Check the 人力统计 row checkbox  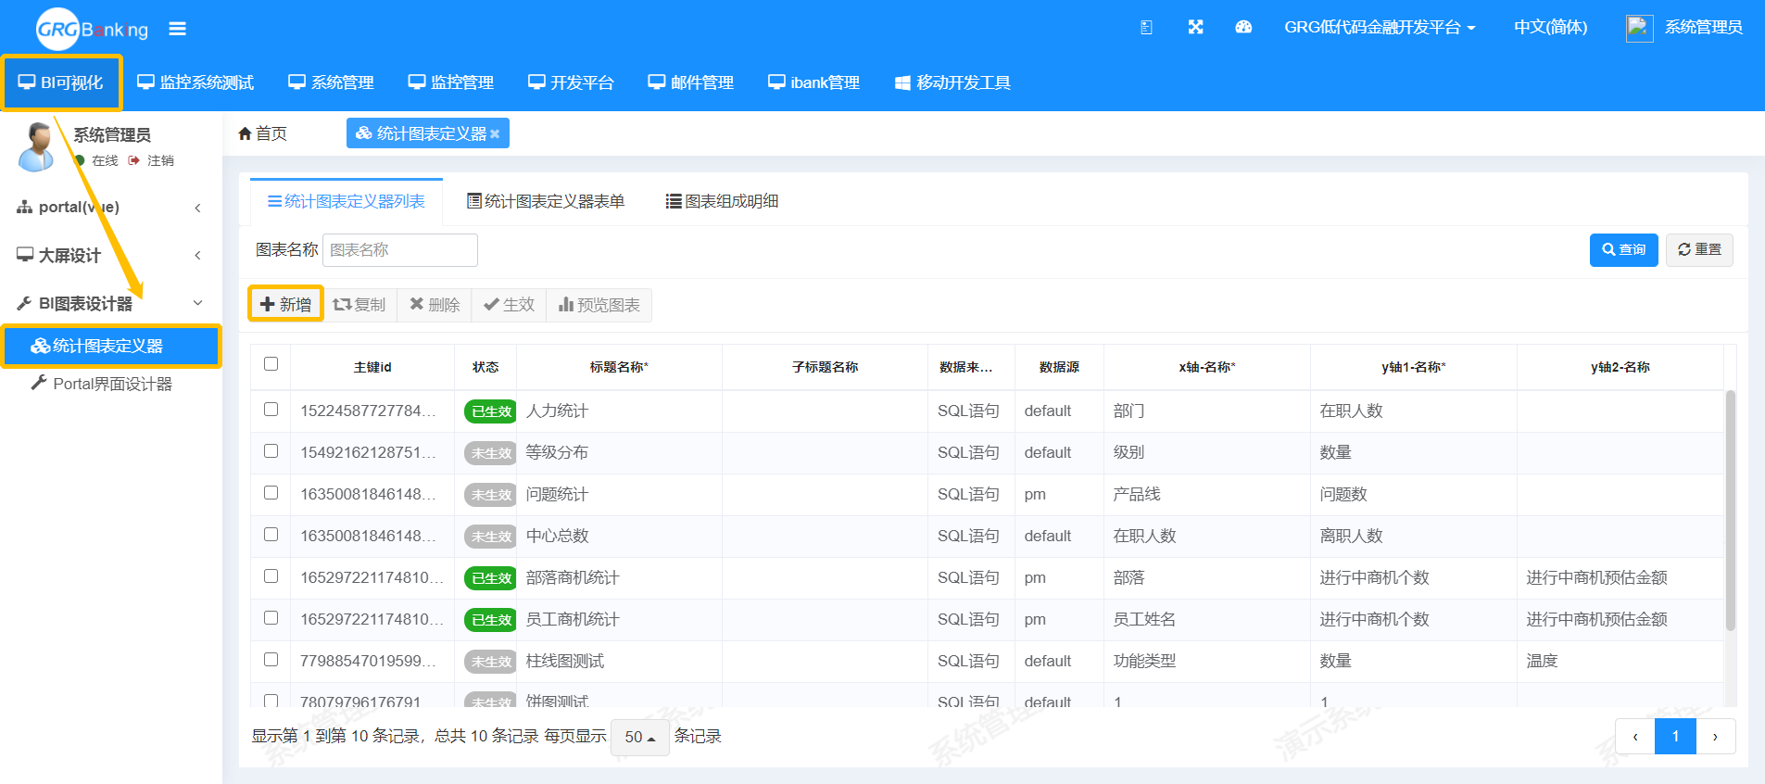[x=271, y=410]
